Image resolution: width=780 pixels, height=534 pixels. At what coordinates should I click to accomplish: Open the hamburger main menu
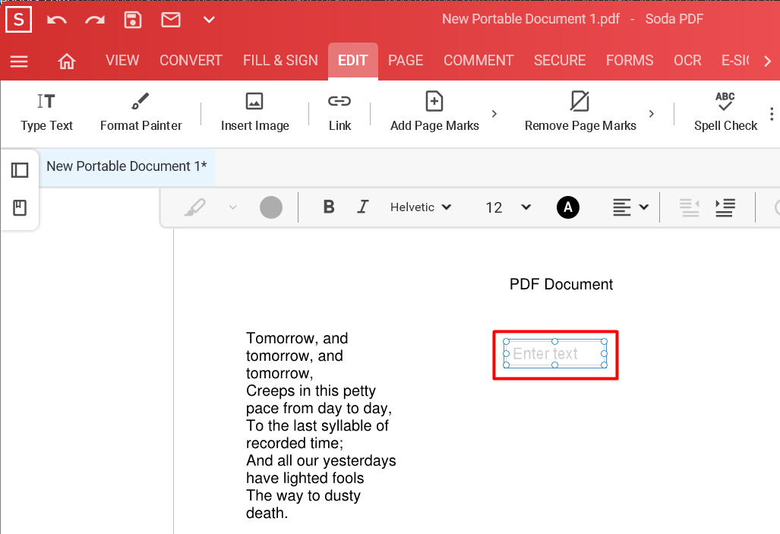pyautogui.click(x=19, y=62)
